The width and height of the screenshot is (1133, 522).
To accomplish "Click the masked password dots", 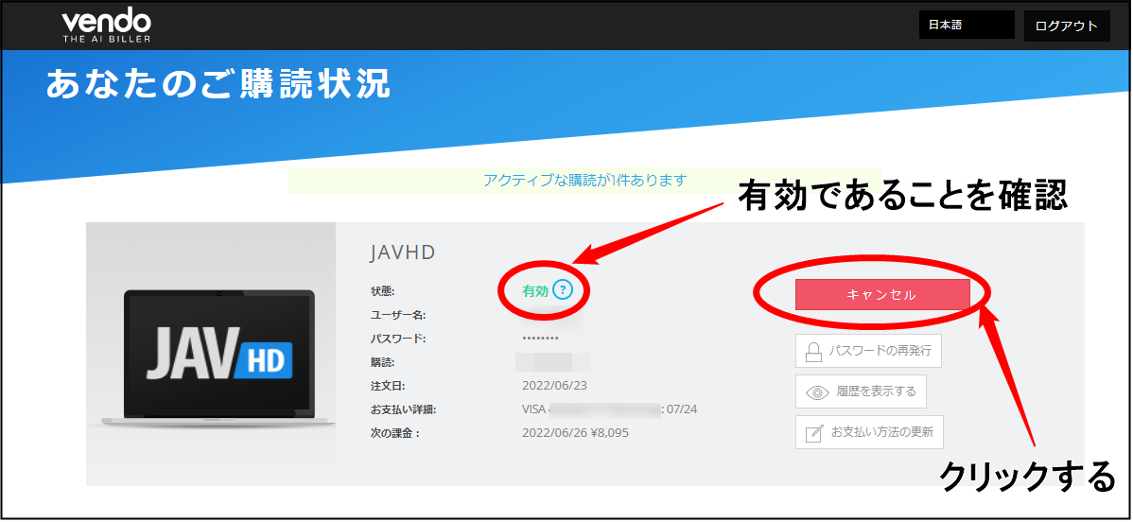I will click(540, 339).
